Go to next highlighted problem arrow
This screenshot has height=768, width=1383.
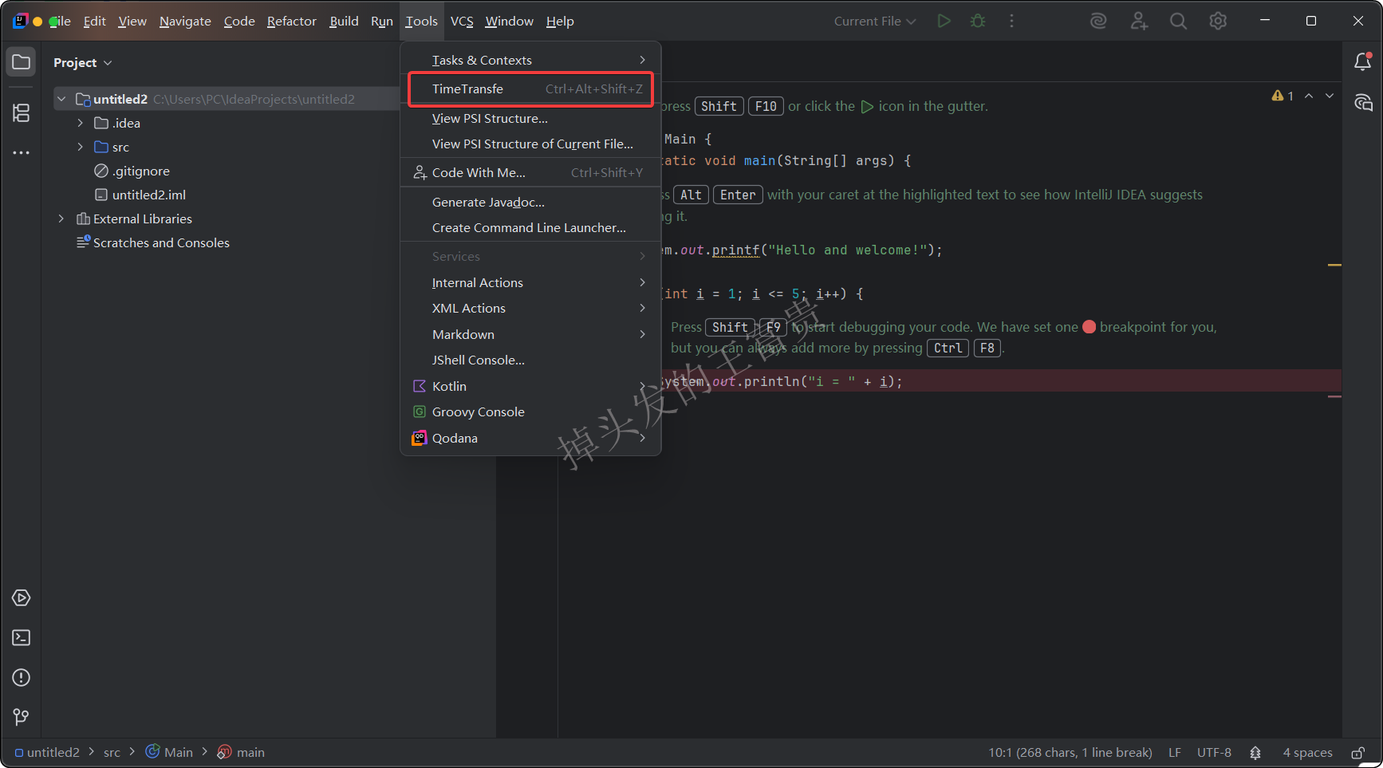click(x=1330, y=96)
